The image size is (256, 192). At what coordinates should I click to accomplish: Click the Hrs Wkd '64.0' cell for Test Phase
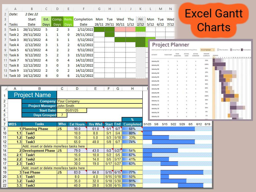[95, 172]
